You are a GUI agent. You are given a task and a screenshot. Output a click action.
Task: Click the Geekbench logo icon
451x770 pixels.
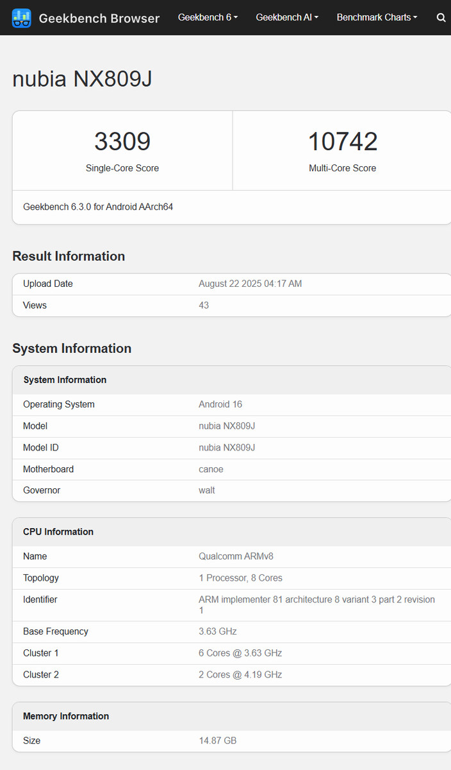[21, 18]
